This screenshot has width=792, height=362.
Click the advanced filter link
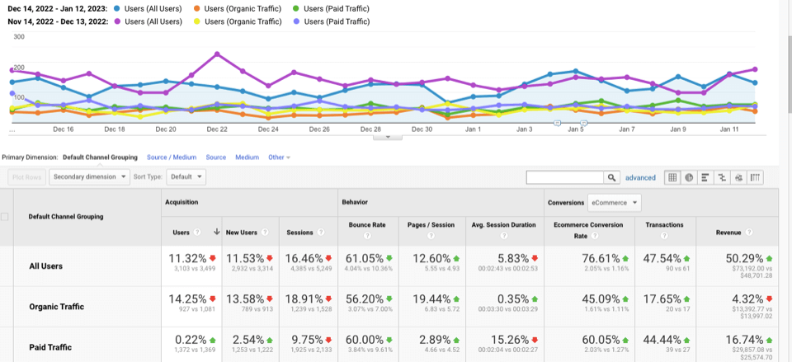(x=640, y=177)
